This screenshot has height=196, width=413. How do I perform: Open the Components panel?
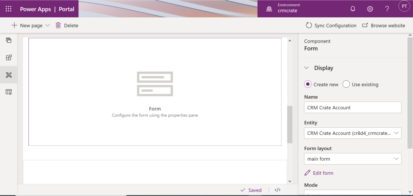point(9,57)
